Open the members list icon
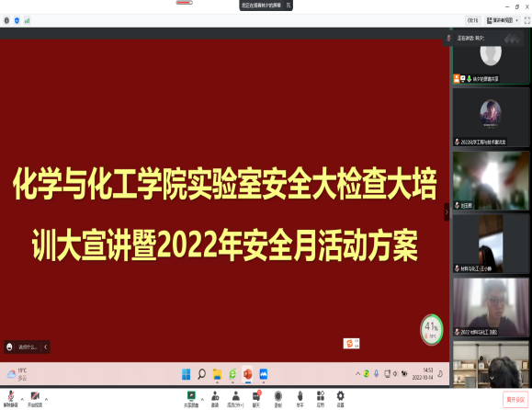 click(x=235, y=398)
